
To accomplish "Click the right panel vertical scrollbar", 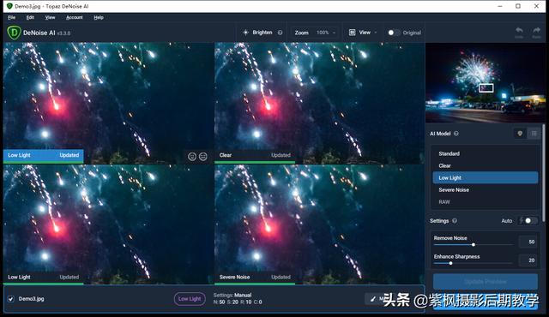I will (543, 173).
